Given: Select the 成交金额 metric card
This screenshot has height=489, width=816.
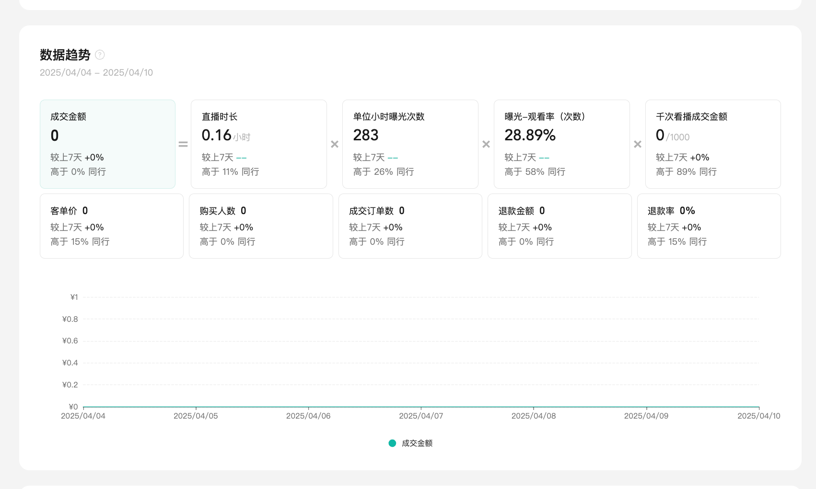Looking at the screenshot, I should click(107, 144).
